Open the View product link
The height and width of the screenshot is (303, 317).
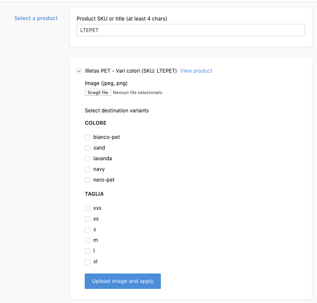click(196, 71)
